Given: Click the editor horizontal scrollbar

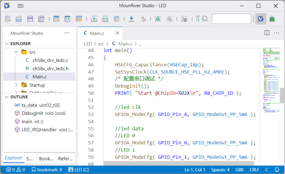Looking at the screenshot, I should 179,163.
